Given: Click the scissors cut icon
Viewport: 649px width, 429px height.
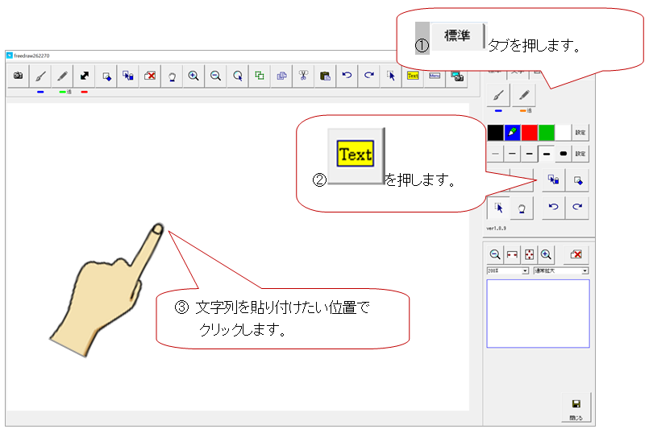Looking at the screenshot, I should (303, 76).
